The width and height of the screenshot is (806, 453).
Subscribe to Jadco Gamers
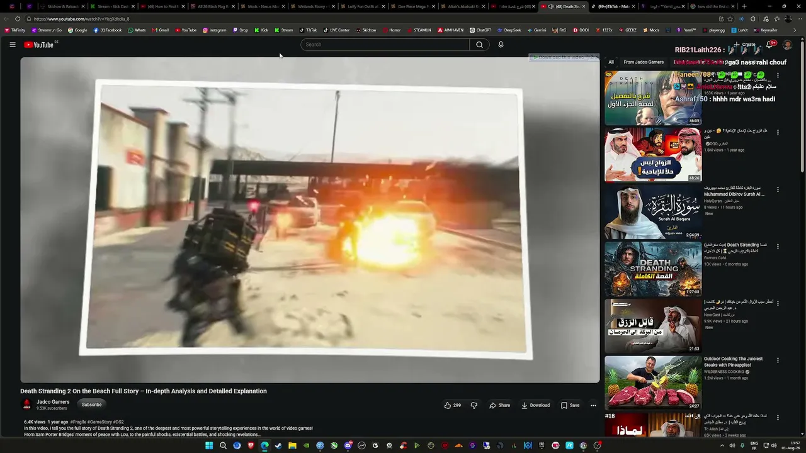pos(91,405)
